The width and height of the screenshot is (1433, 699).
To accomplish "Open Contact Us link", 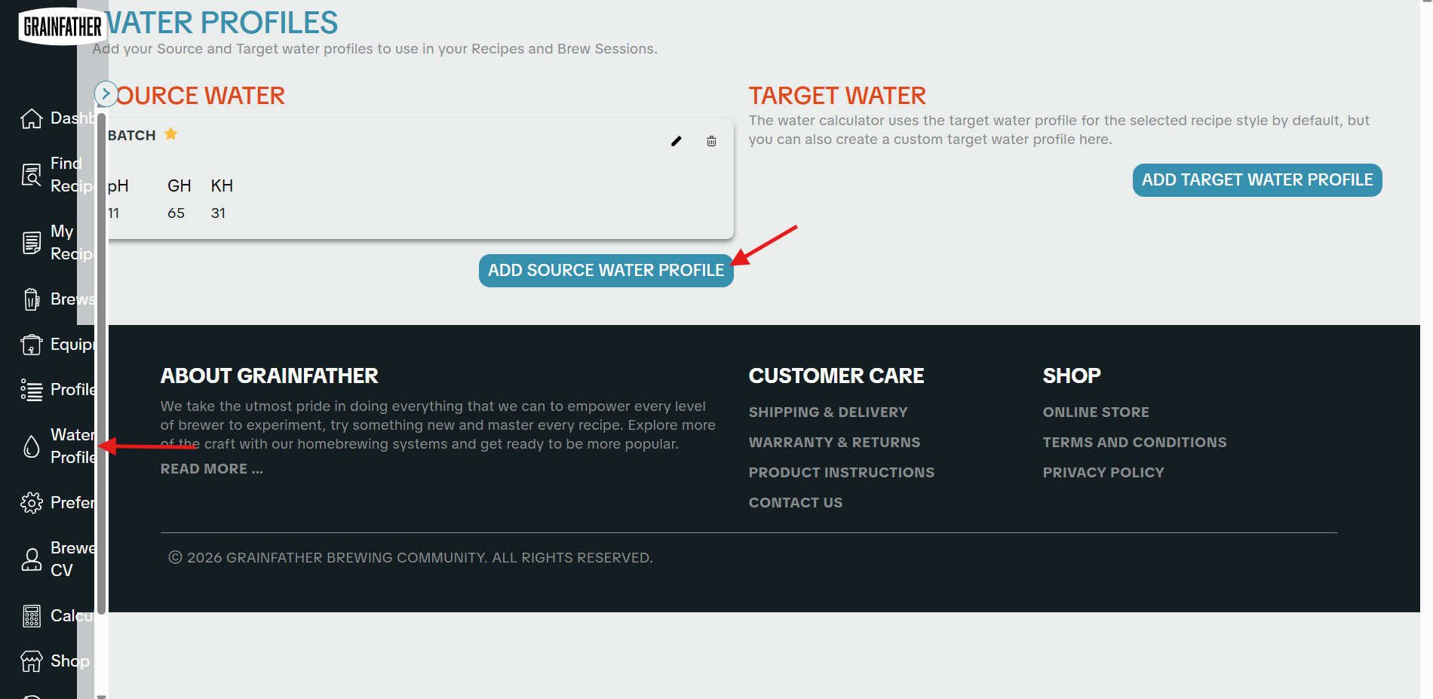I will (795, 503).
